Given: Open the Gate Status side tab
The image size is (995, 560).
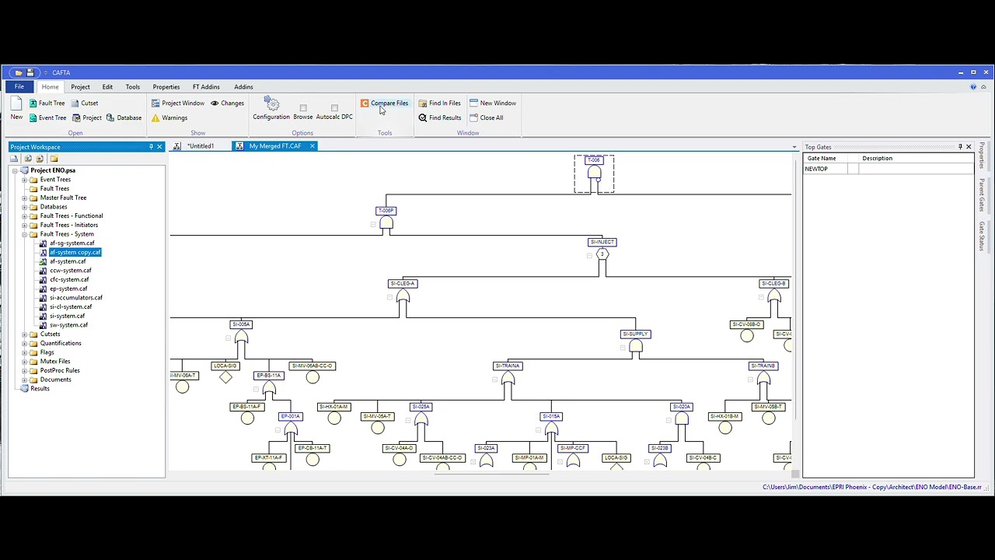Looking at the screenshot, I should pyautogui.click(x=982, y=236).
